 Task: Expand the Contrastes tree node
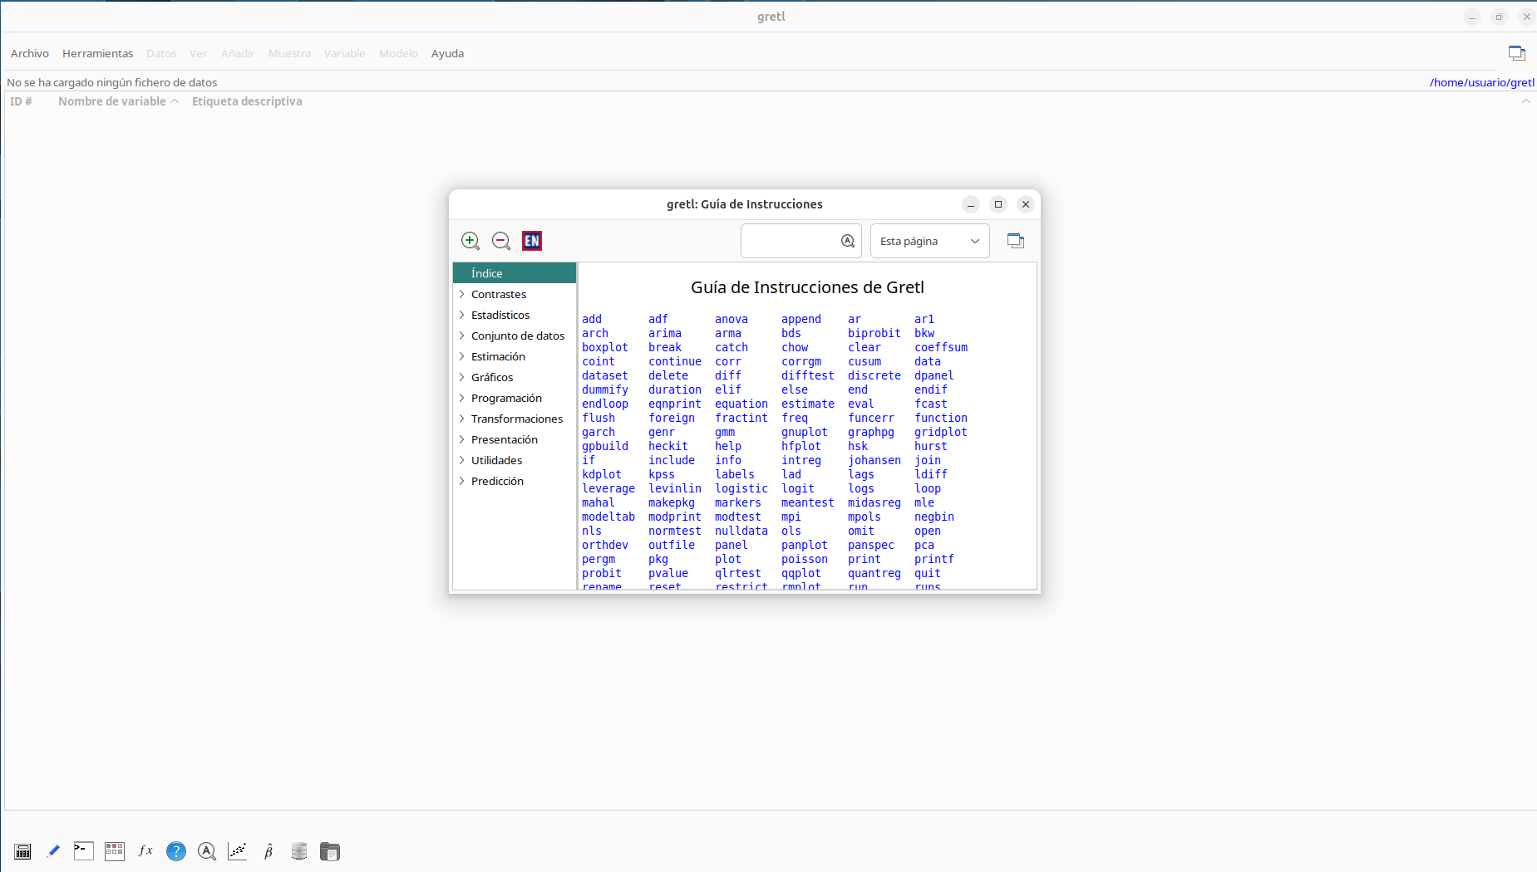pos(462,294)
